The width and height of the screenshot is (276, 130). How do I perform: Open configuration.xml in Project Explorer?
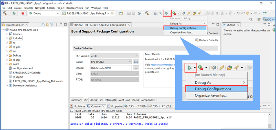[x=23, y=68]
